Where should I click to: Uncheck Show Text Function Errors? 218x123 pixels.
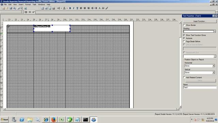184,35
